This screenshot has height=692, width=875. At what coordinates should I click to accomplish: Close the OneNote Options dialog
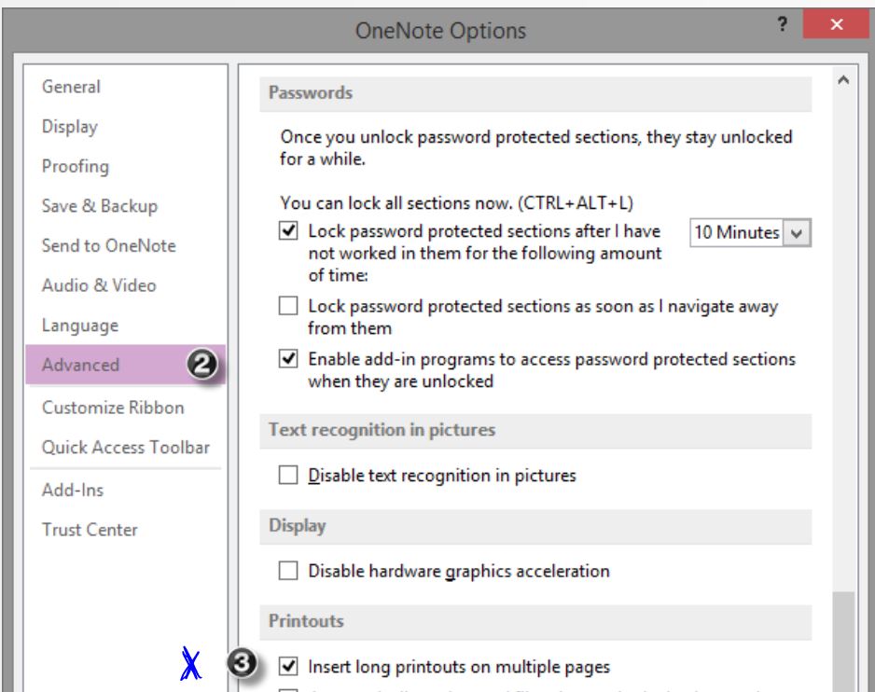coord(836,24)
